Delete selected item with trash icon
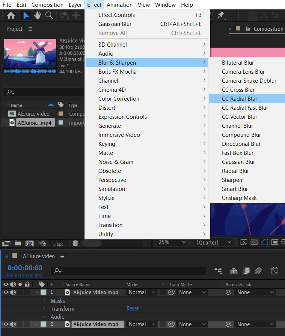This screenshot has height=336, width=285. [75, 243]
